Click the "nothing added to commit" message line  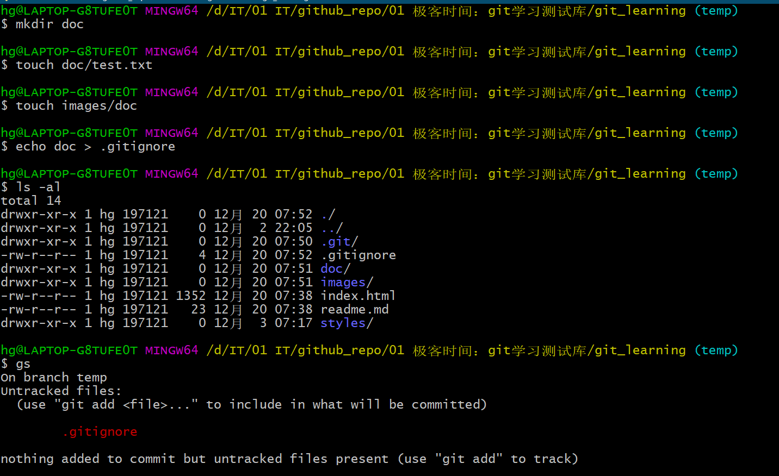pyautogui.click(x=289, y=459)
